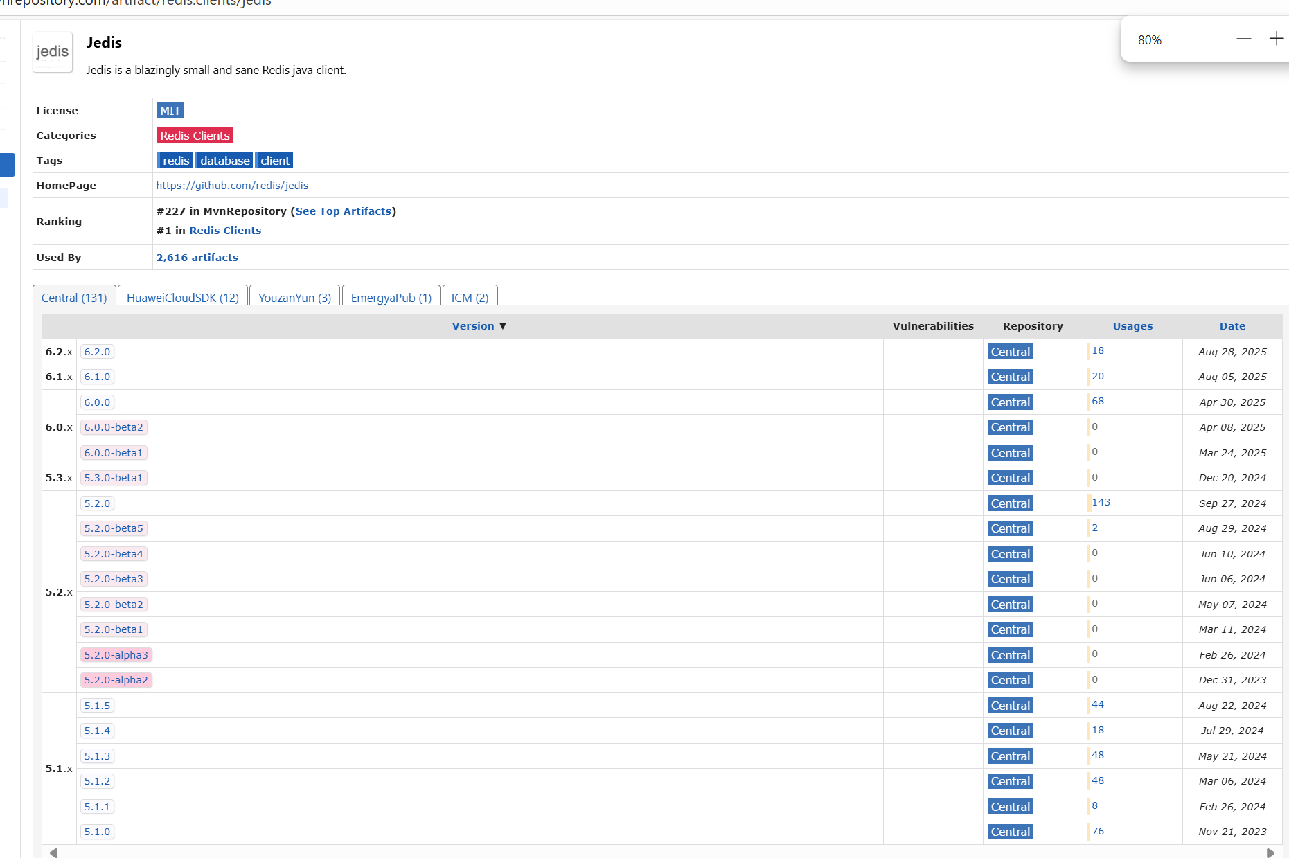The image size is (1289, 858).
Task: Open the 68 usages link for 6.0.0
Action: (x=1098, y=401)
